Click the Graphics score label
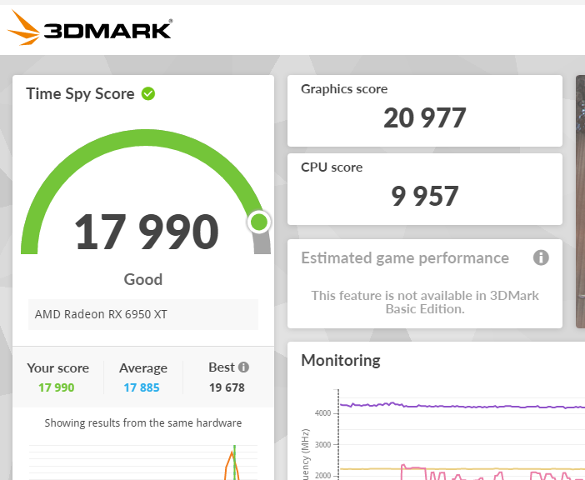 tap(344, 89)
